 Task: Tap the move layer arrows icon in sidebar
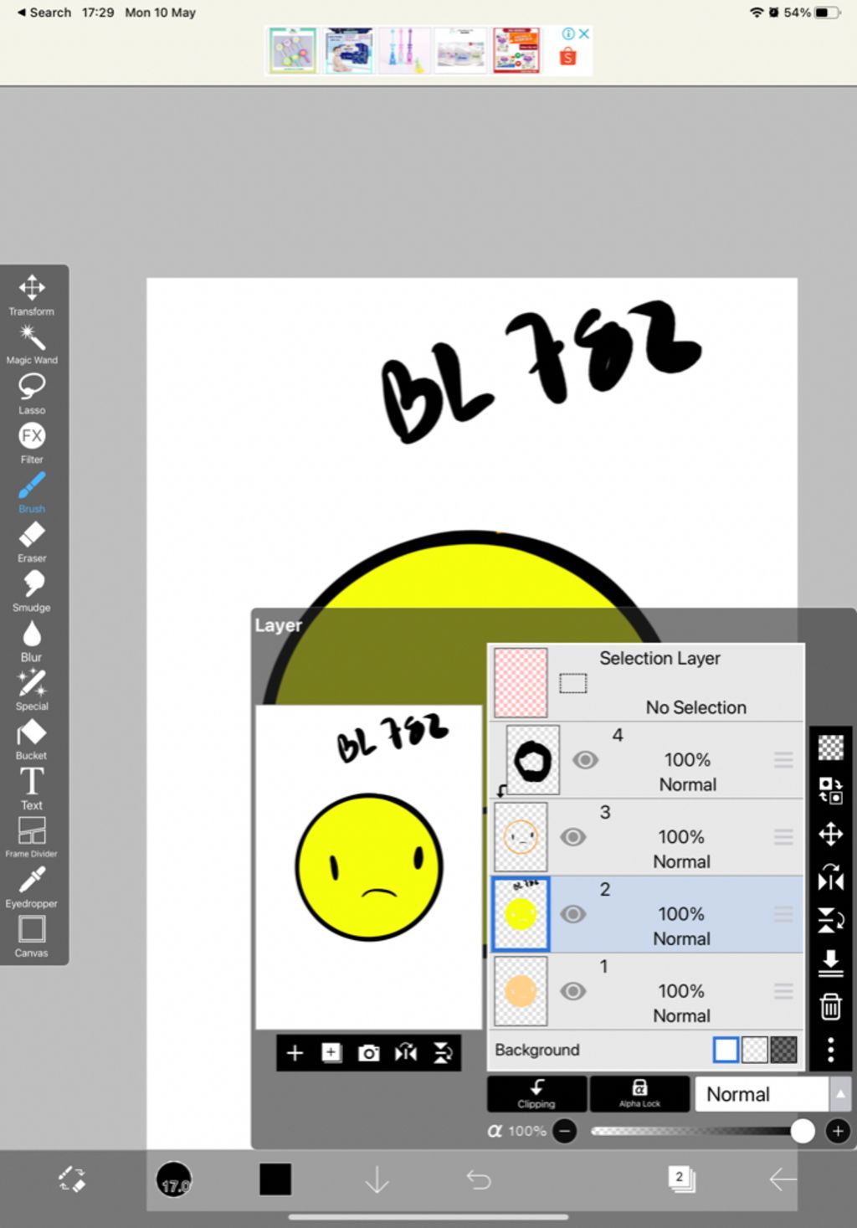click(x=830, y=834)
